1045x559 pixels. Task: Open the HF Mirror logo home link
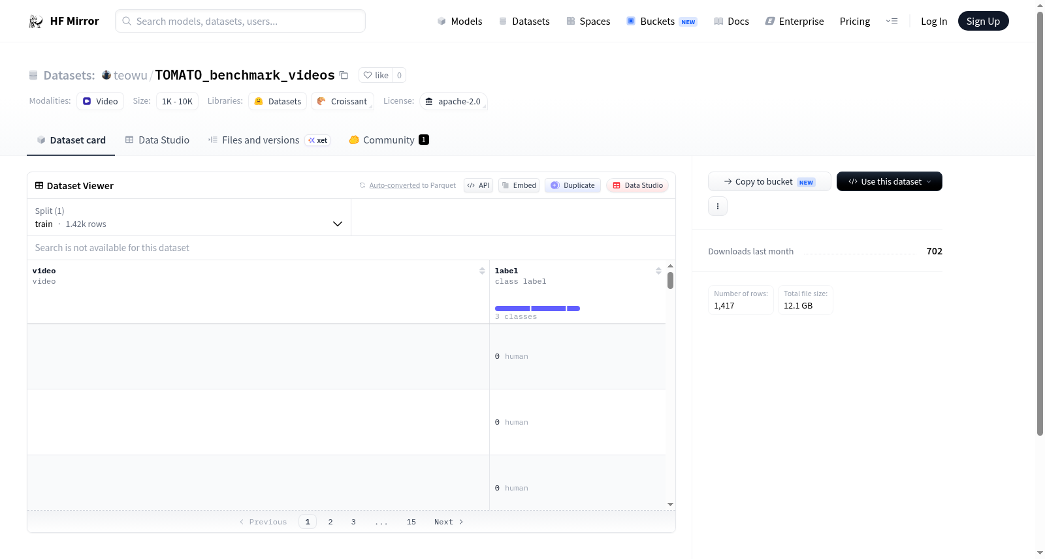point(64,21)
